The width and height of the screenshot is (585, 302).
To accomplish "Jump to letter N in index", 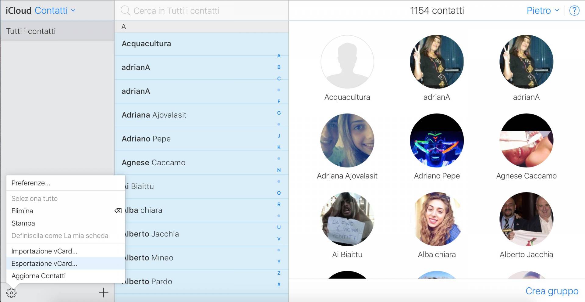I will (279, 170).
